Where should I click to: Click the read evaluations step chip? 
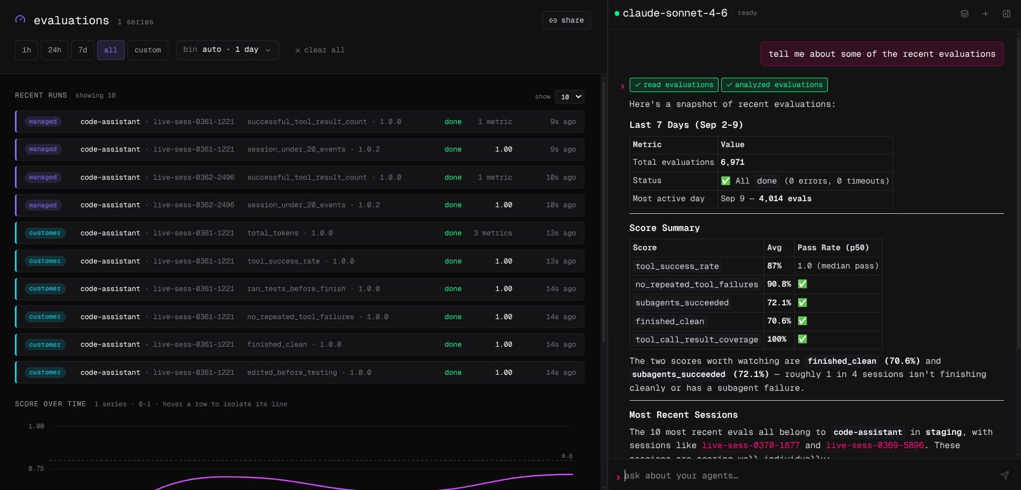674,85
